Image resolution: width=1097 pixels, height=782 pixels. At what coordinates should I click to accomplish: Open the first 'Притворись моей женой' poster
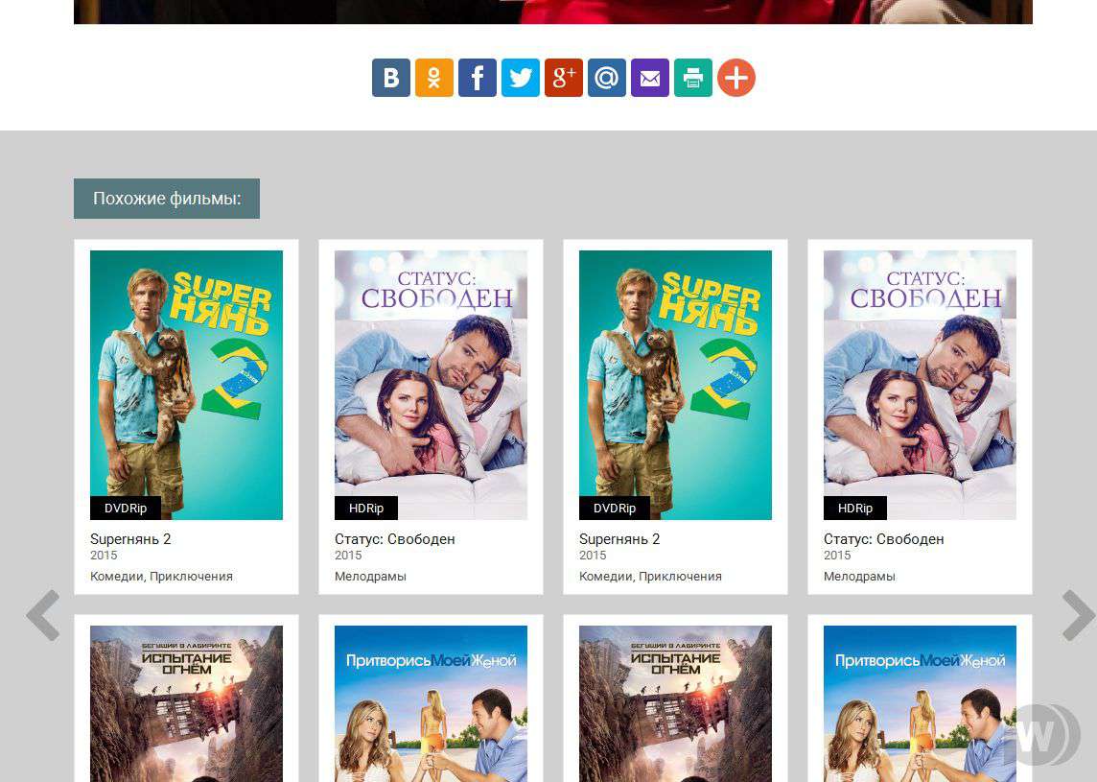[x=431, y=703]
